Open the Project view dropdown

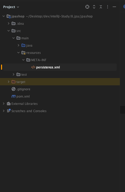[18, 7]
